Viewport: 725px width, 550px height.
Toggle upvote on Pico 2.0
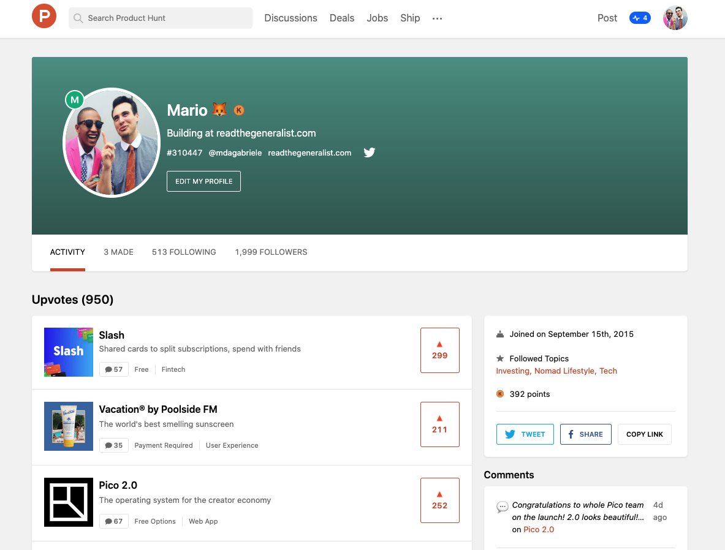click(x=439, y=500)
